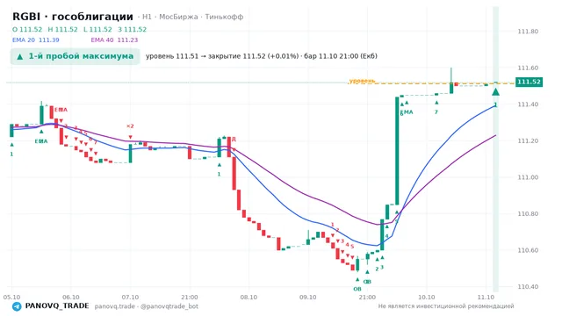Select the '1-й пробой максимума' badge

point(75,56)
